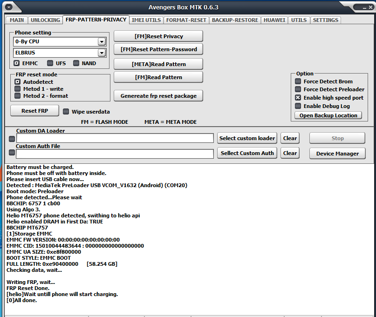376x317 pixels.
Task: Click Open Backup Location button
Action: coord(328,115)
